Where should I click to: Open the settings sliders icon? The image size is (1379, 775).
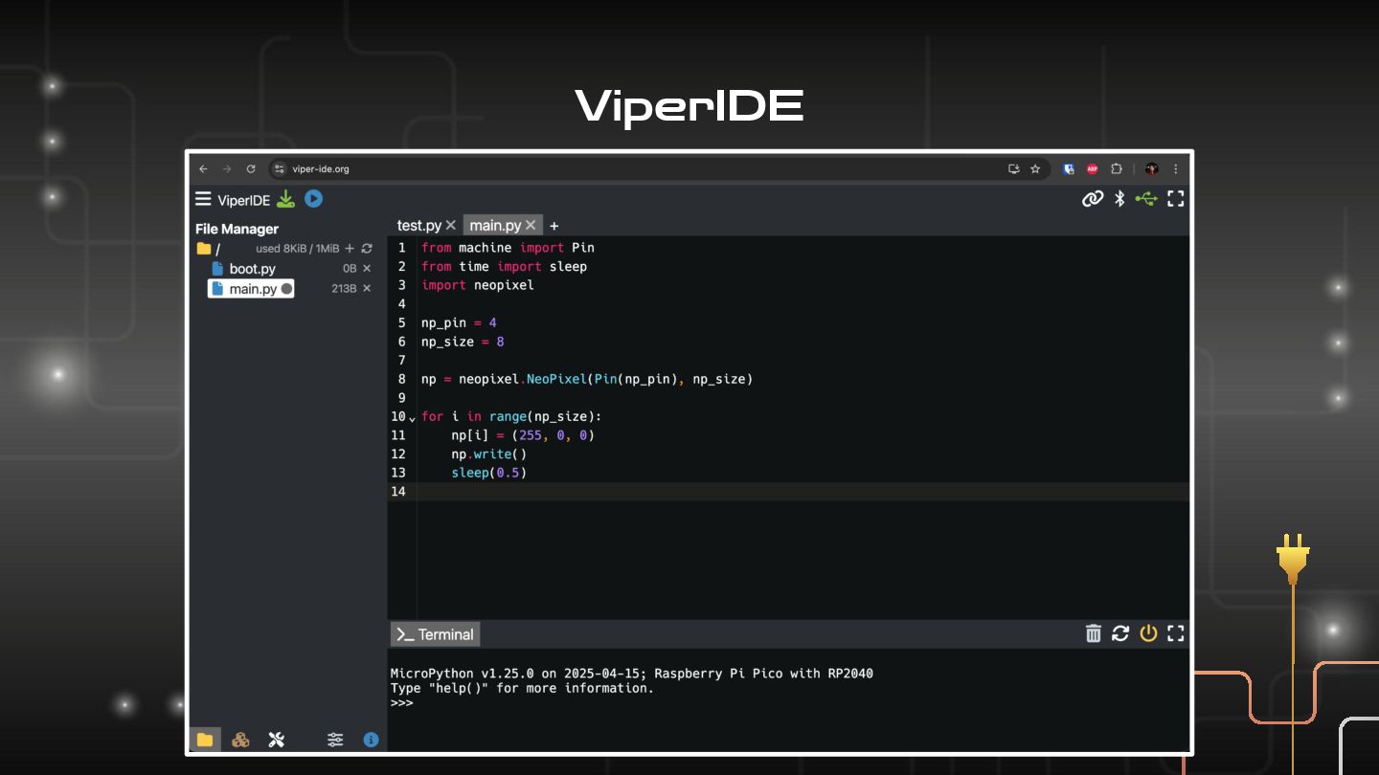click(335, 740)
